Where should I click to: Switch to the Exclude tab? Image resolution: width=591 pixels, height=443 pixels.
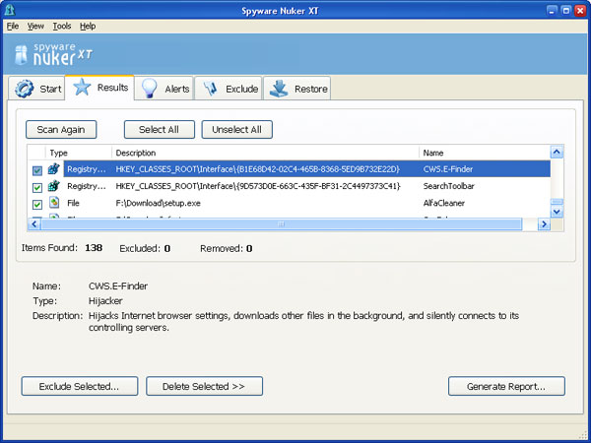[x=229, y=89]
